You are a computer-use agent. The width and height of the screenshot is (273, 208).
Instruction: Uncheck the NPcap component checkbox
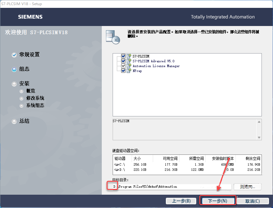coord(123,70)
